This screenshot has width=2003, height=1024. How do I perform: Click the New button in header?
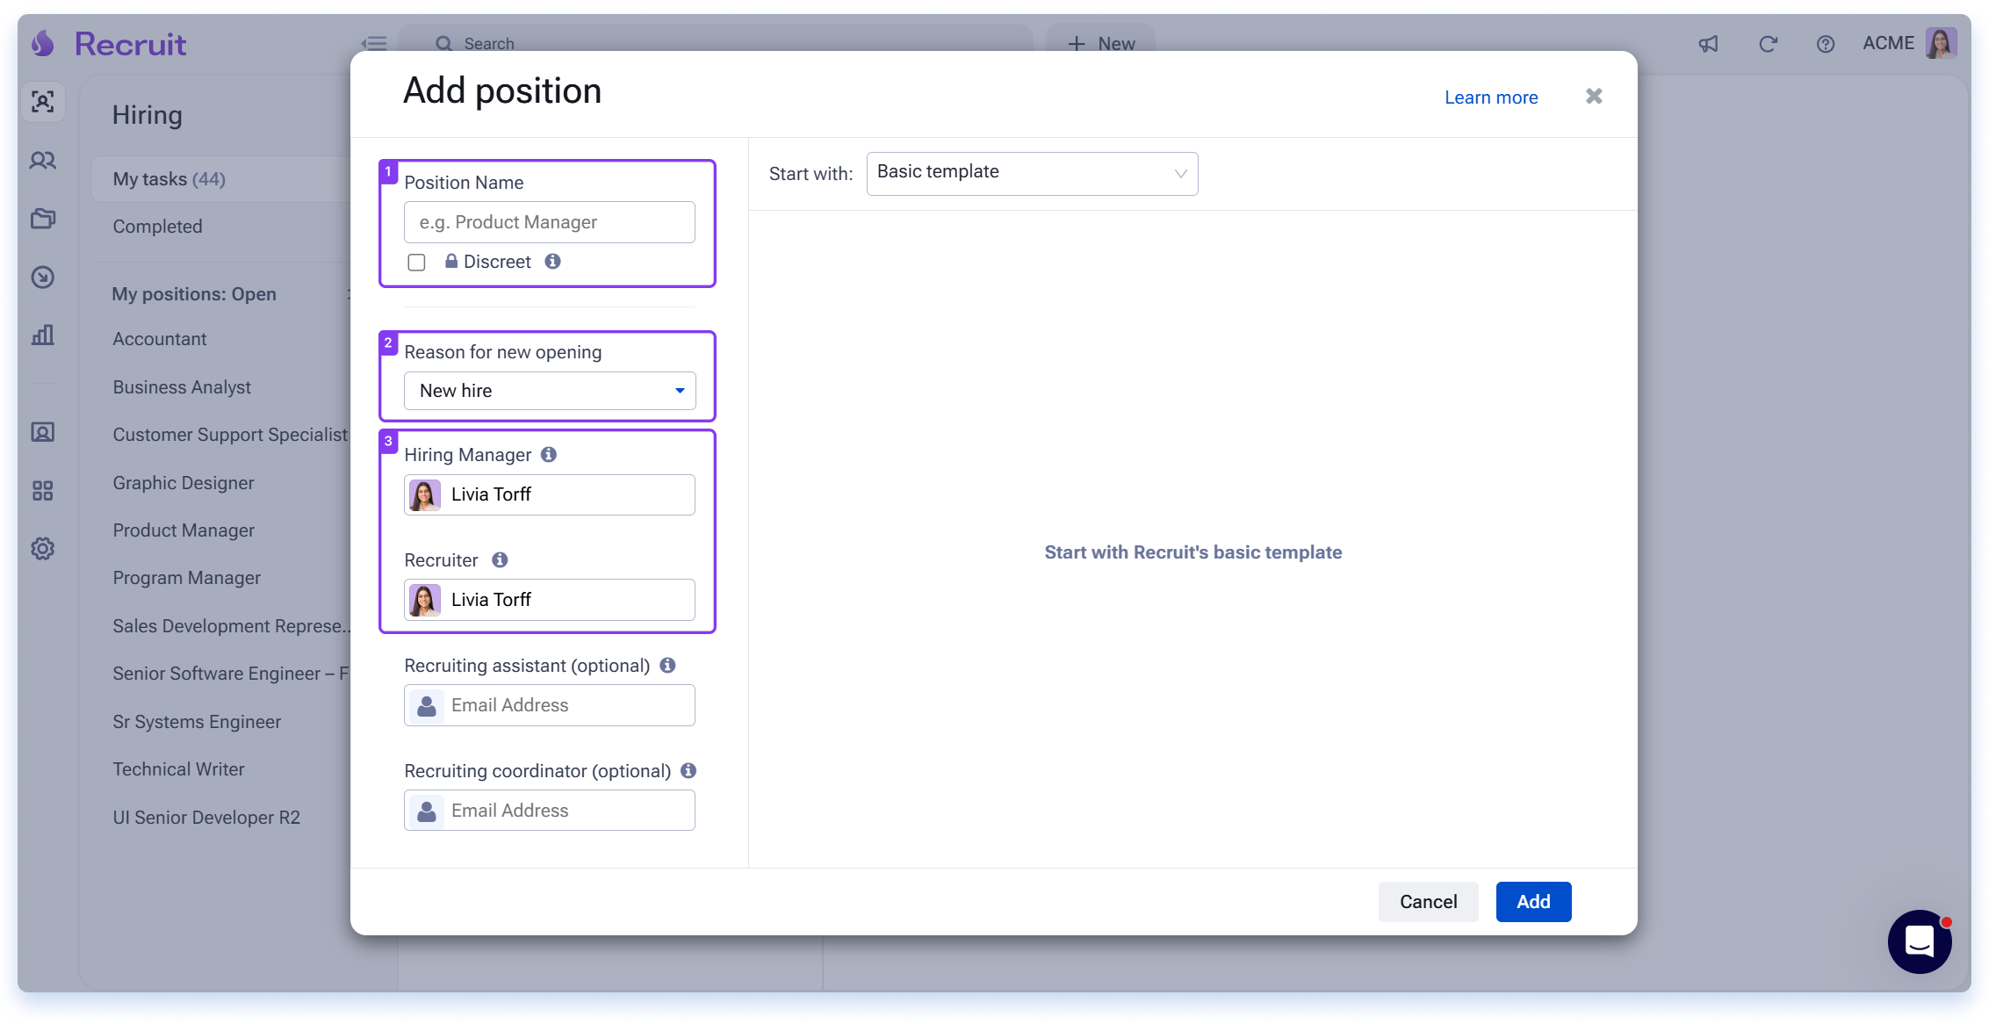pos(1101,43)
